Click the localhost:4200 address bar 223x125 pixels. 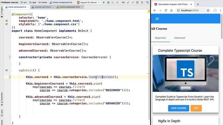[193, 10]
